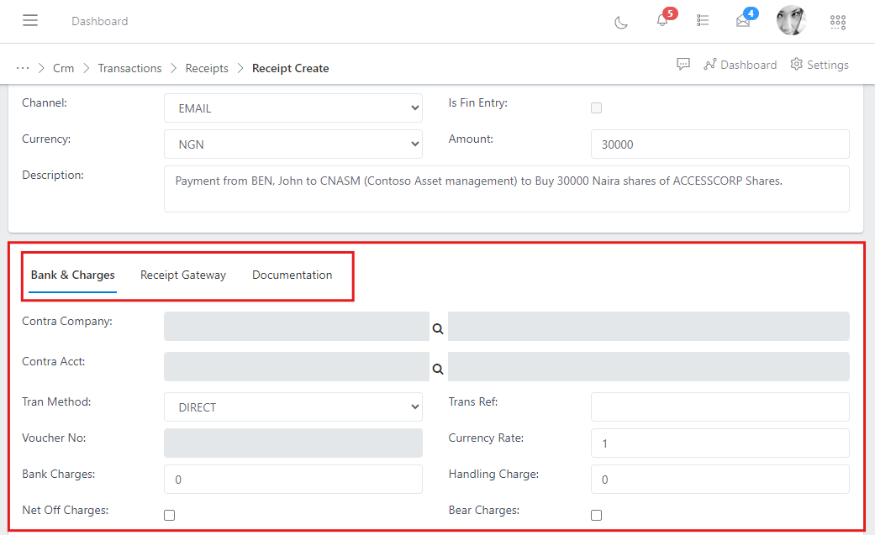The width and height of the screenshot is (875, 535).
Task: Open the Tran Method dropdown set to DIRECT
Action: click(293, 406)
